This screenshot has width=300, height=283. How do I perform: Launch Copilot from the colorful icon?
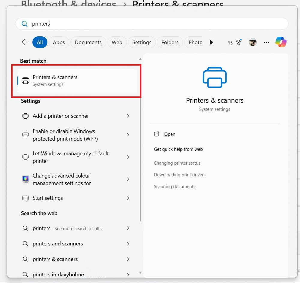(281, 42)
